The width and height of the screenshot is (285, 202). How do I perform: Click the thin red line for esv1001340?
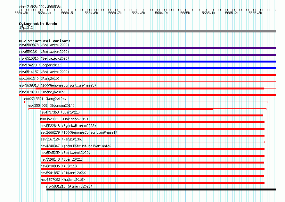[x=147, y=82]
